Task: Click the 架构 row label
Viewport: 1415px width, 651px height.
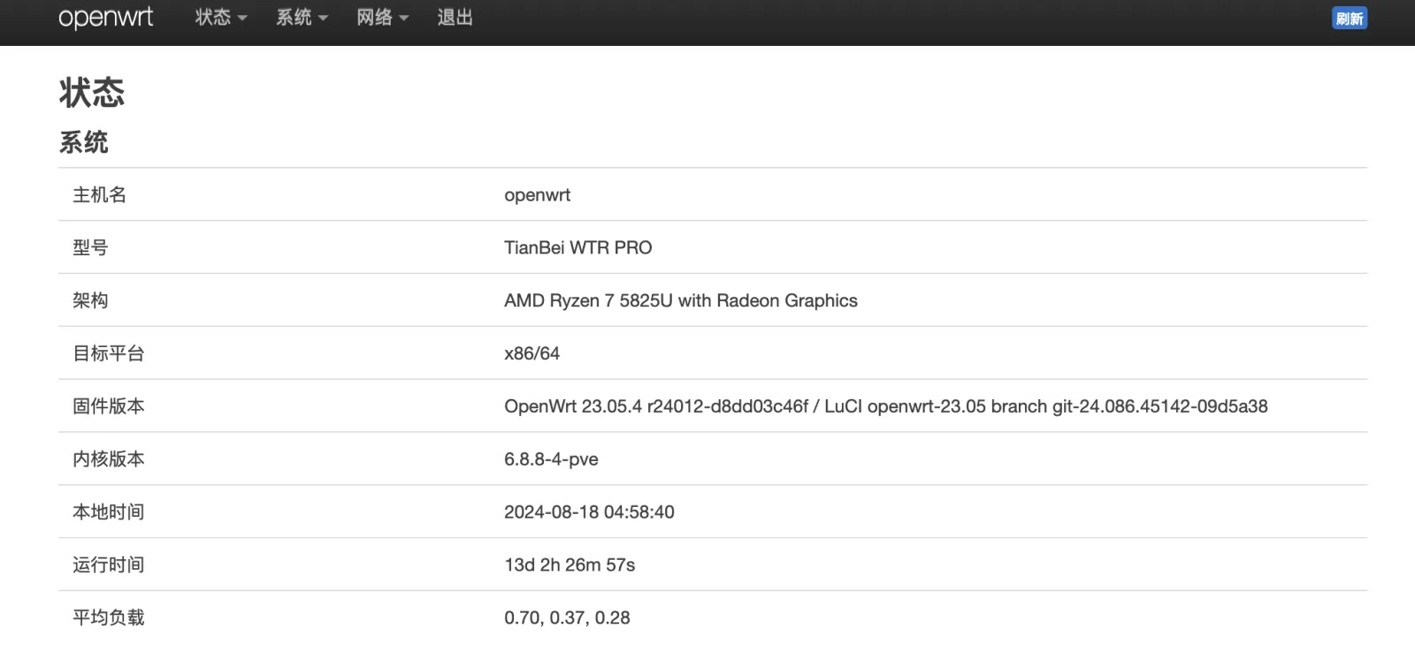Action: tap(90, 301)
